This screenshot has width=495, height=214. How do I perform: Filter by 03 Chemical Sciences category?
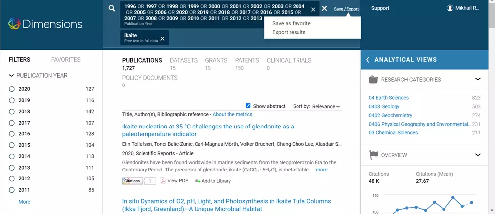394,132
